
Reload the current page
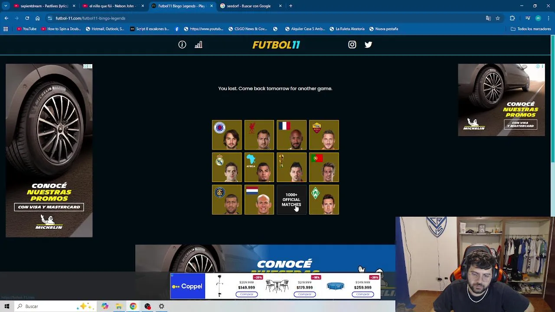pyautogui.click(x=27, y=18)
